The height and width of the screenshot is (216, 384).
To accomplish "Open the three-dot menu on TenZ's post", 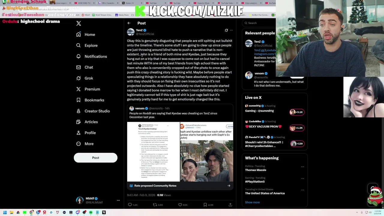I will tap(231, 30).
